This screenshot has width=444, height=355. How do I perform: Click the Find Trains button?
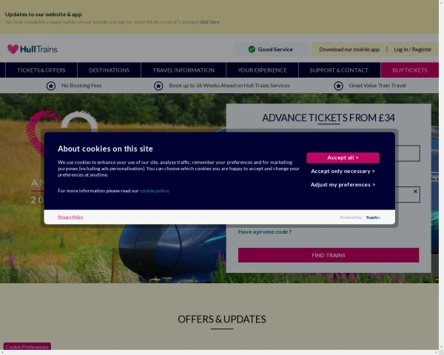coord(329,255)
